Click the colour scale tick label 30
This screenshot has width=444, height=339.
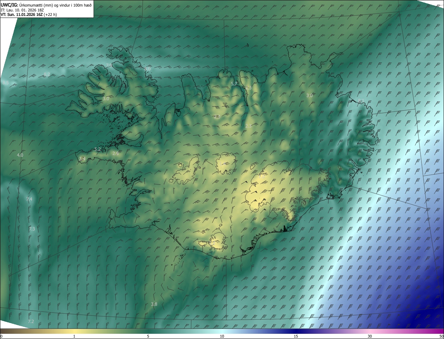tap(370, 336)
